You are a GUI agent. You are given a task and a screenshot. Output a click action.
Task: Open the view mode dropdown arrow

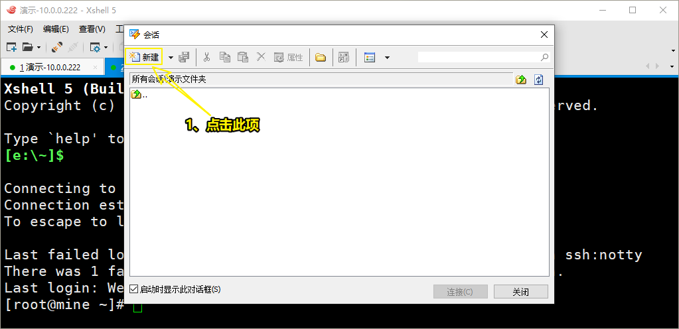coord(387,58)
